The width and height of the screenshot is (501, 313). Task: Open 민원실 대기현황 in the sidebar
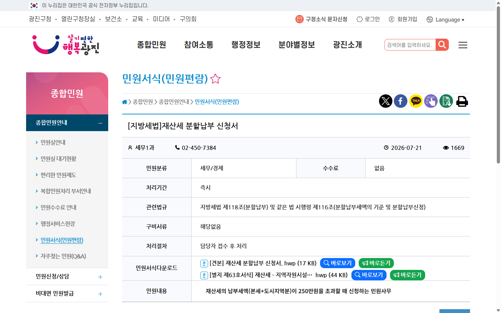(58, 159)
